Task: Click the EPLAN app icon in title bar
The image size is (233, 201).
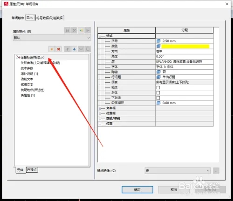Action: pyautogui.click(x=6, y=4)
